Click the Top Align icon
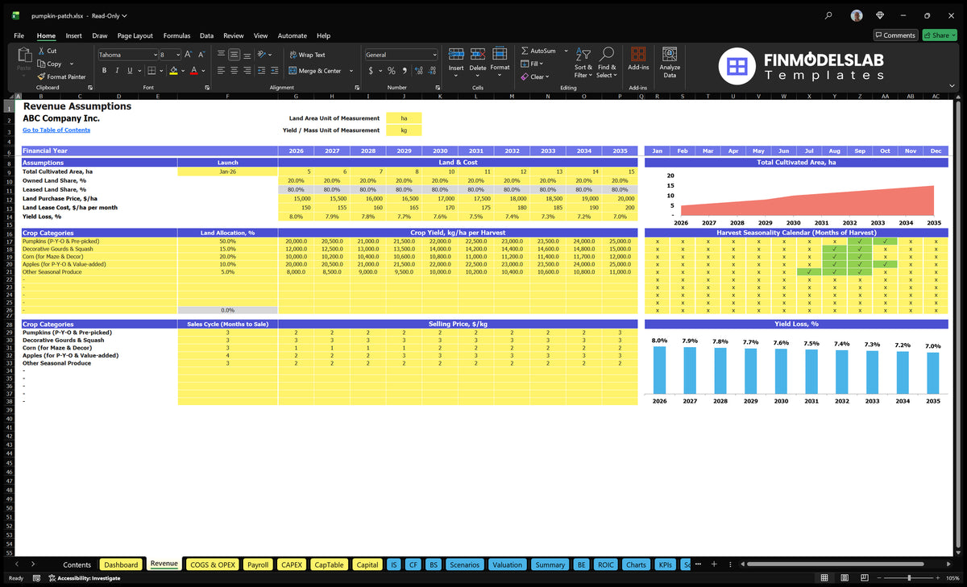967x587 pixels. pos(221,55)
